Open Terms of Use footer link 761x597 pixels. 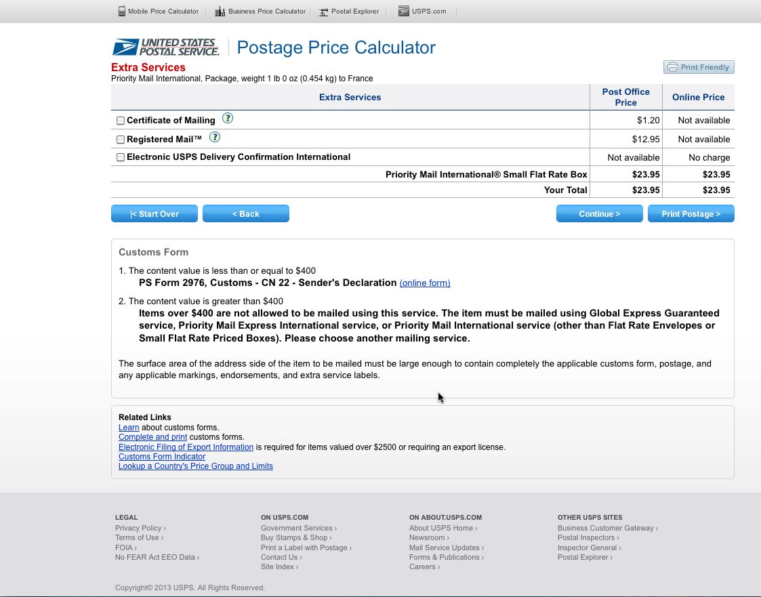coord(139,537)
